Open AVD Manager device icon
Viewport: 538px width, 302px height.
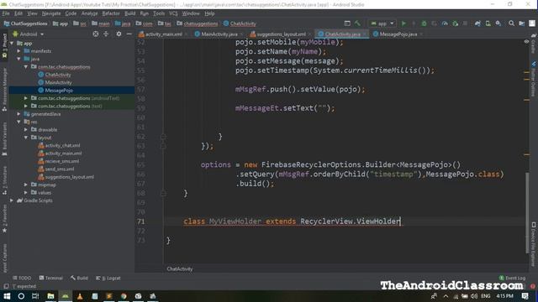coord(488,23)
